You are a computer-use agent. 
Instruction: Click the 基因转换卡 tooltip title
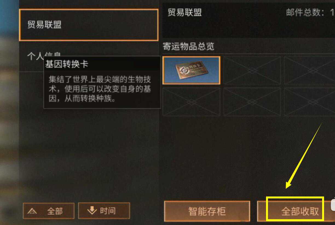coord(67,64)
